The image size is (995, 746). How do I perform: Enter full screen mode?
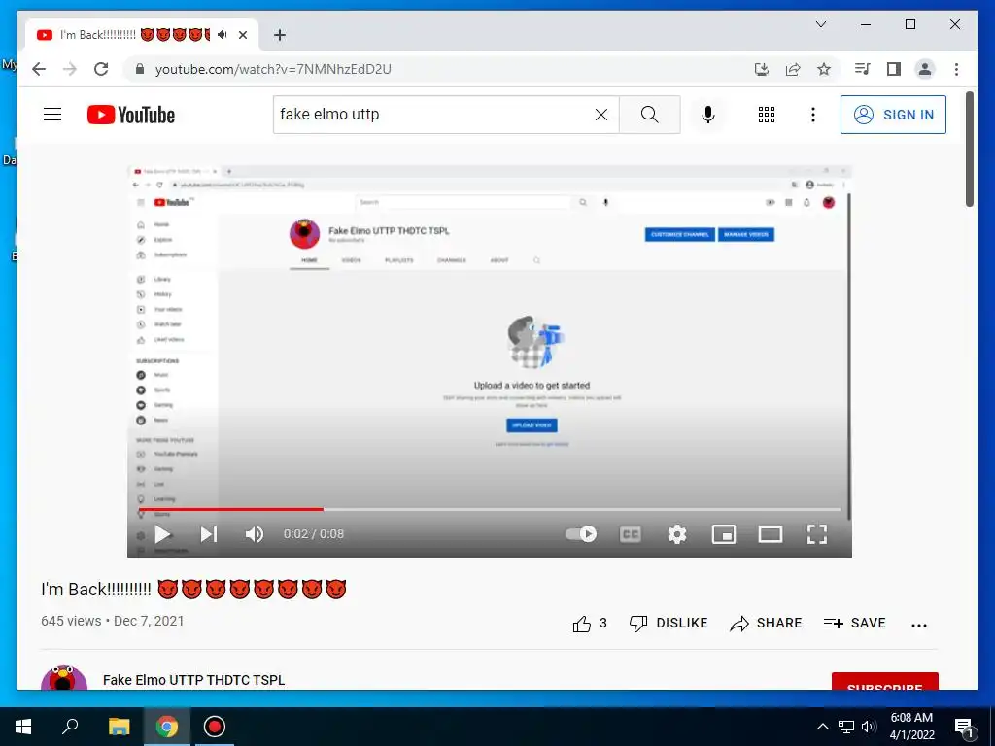pyautogui.click(x=816, y=534)
